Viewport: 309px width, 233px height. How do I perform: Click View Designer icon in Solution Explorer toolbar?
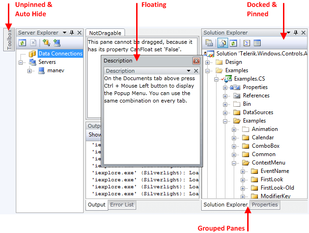[257, 43]
